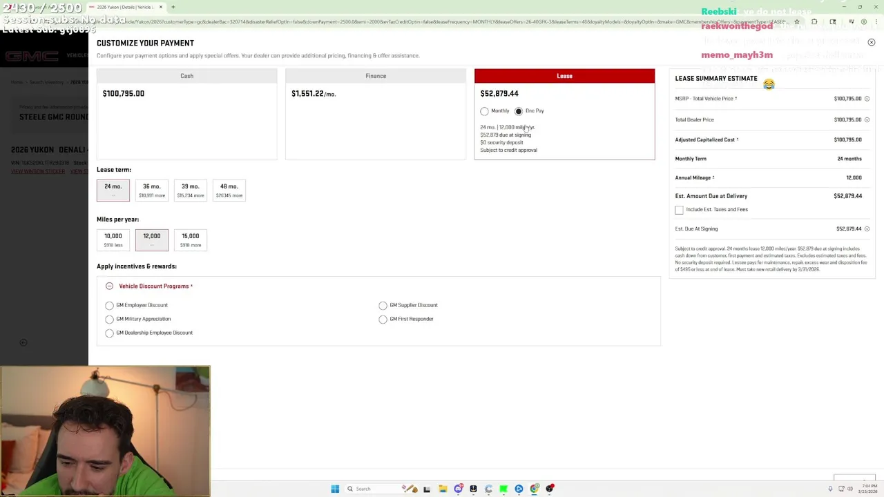
Task: Open the browser extensions puzzle icon
Action: [814, 22]
